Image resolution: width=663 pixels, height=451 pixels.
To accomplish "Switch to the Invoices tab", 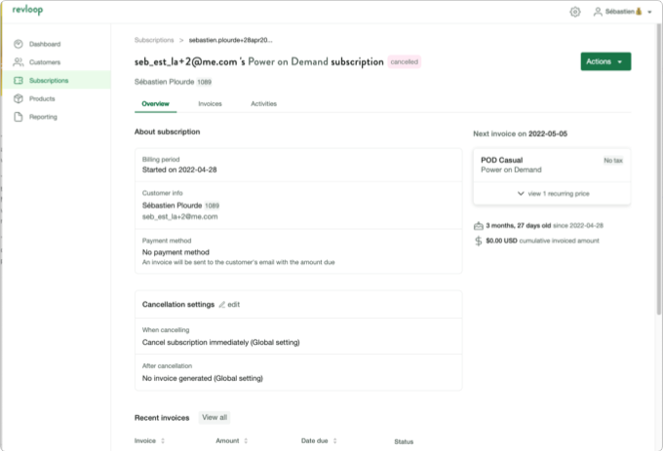I will click(210, 103).
